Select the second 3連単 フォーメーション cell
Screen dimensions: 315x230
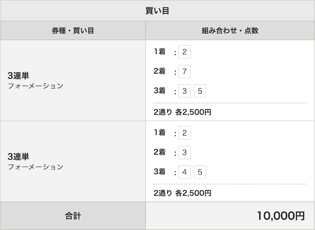coord(73,161)
